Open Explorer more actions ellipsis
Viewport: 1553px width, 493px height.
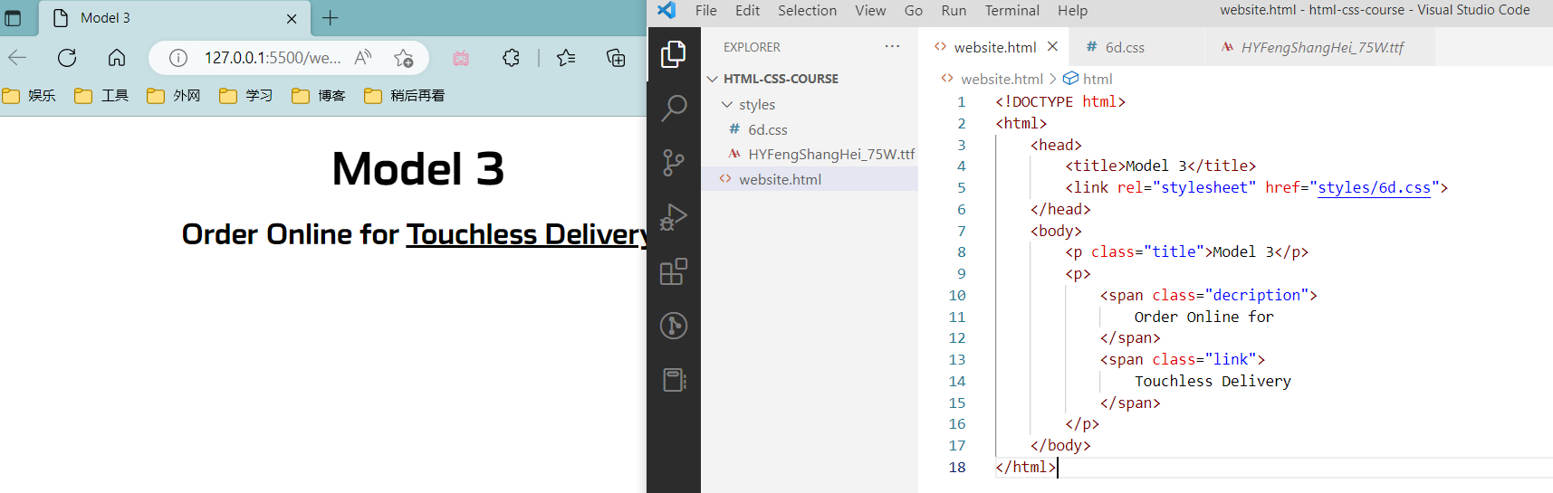[892, 47]
